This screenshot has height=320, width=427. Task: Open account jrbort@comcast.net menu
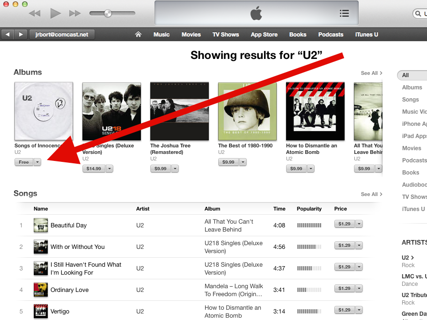pyautogui.click(x=62, y=35)
